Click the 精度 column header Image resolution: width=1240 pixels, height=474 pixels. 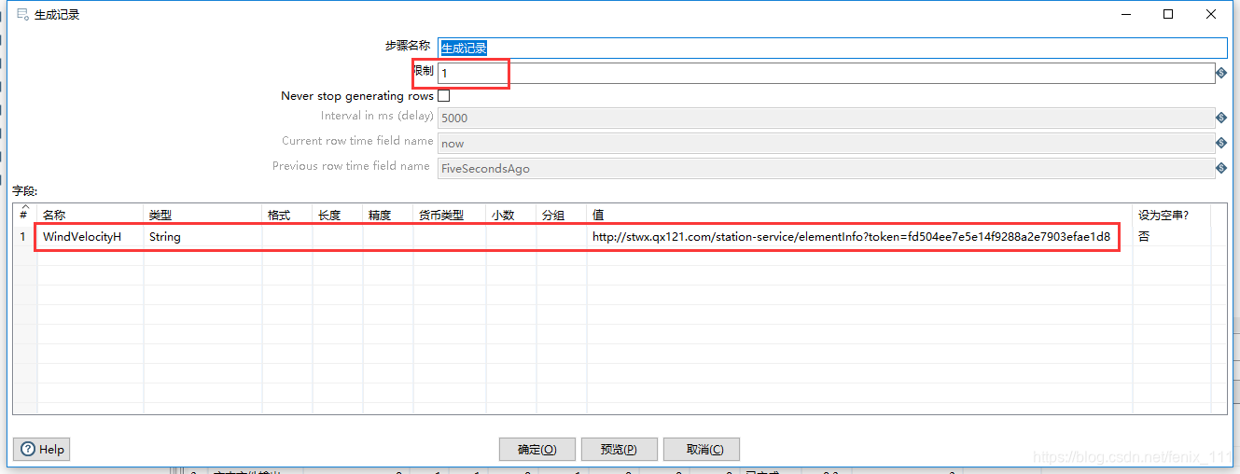point(388,215)
